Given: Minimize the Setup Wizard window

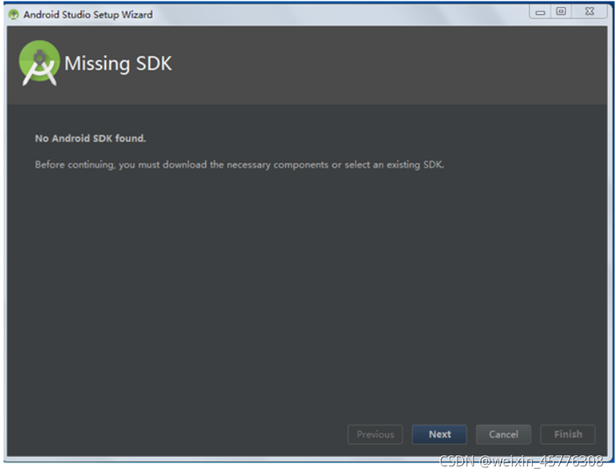Looking at the screenshot, I should pos(541,12).
